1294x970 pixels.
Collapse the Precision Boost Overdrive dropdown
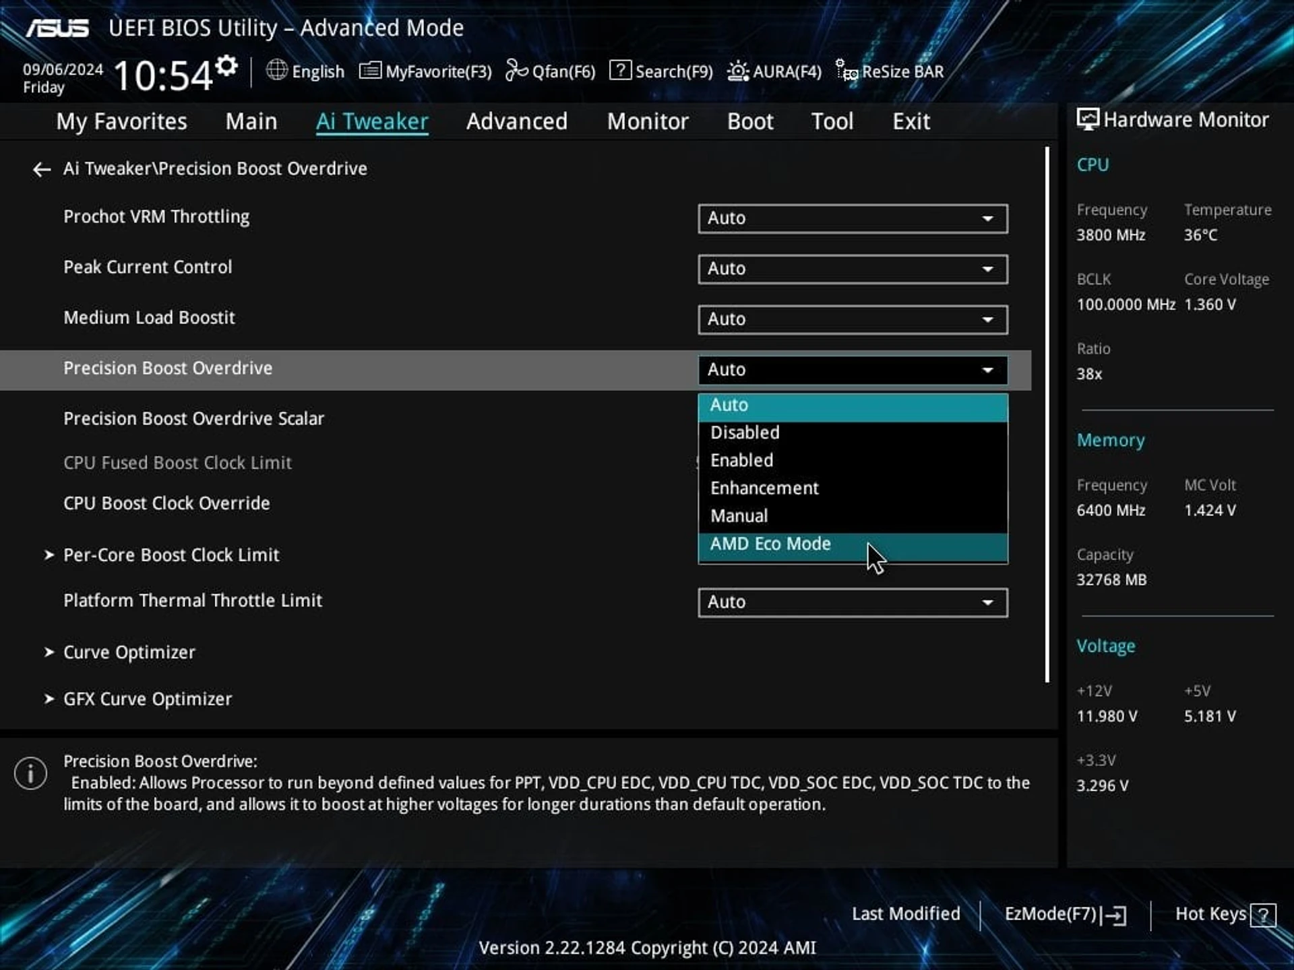853,370
